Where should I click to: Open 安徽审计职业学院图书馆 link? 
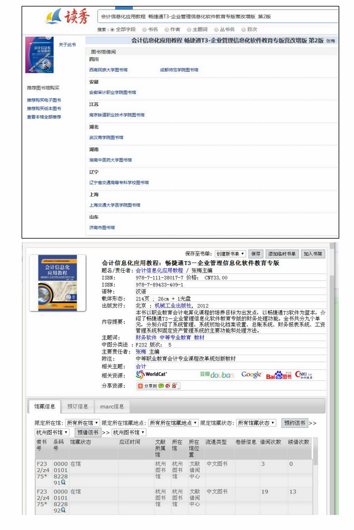(113, 92)
